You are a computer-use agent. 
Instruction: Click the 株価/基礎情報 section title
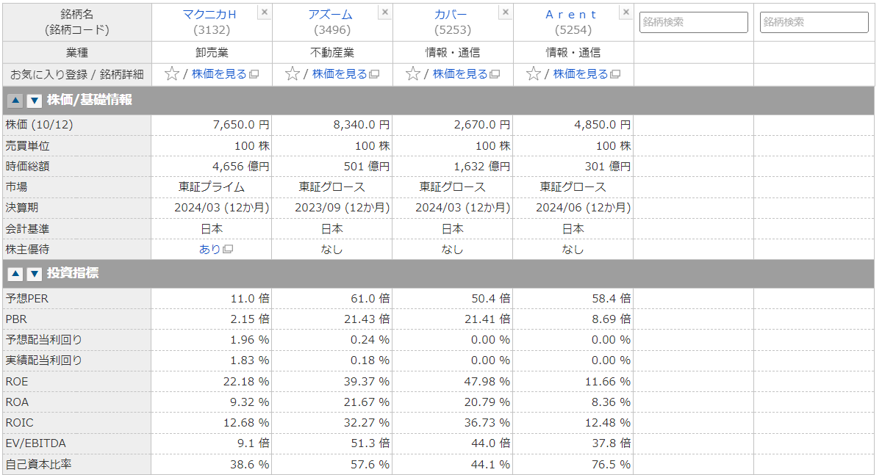pyautogui.click(x=90, y=100)
